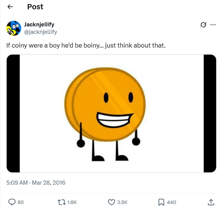This screenshot has height=211, width=221.
Task: Like the post with the heart icon
Action: click(112, 202)
